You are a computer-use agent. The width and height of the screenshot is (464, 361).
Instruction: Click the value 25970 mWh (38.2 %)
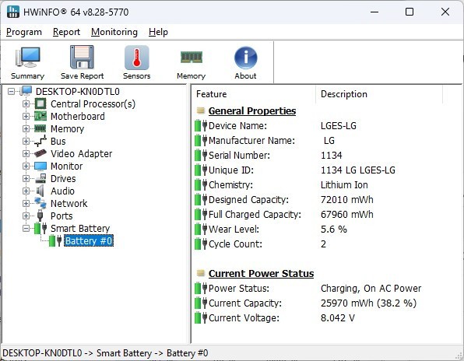368,303
